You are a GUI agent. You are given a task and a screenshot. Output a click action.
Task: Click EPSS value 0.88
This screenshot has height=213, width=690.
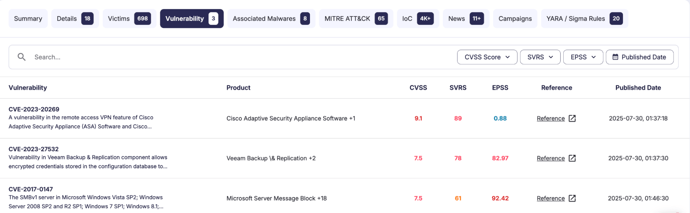[x=500, y=118]
